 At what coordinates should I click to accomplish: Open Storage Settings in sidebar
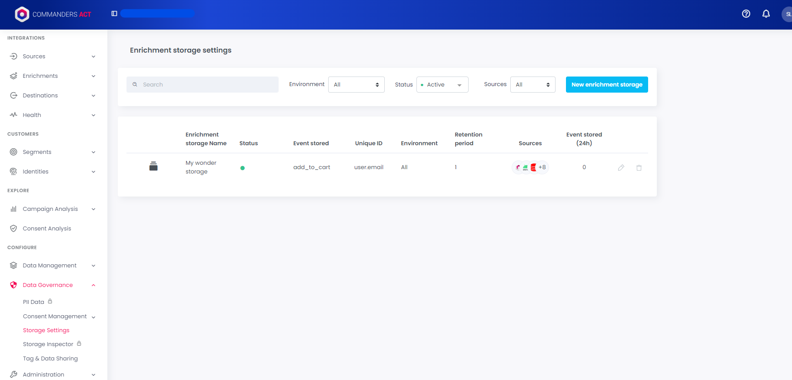pyautogui.click(x=46, y=330)
